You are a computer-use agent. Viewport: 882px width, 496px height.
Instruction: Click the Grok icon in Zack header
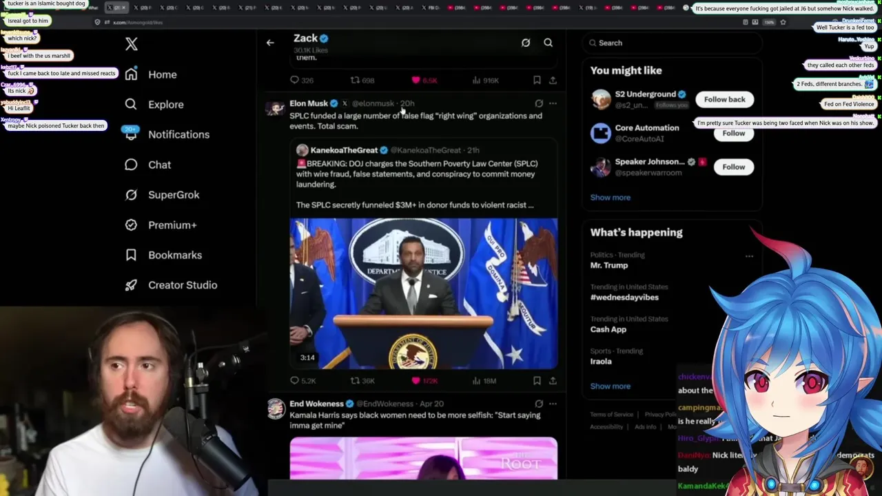tap(526, 43)
